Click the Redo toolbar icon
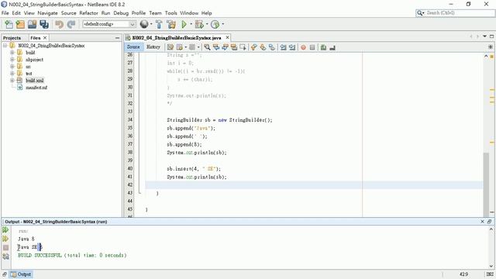Viewport: 496px width, 279px height. click(x=71, y=24)
